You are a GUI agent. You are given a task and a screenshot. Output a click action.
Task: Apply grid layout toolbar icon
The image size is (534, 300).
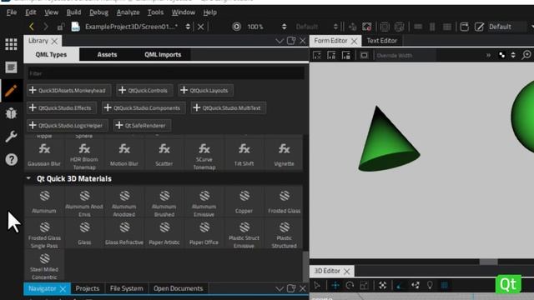447,27
